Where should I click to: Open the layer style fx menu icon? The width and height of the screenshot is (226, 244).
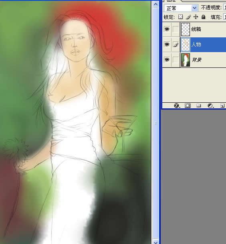pyautogui.click(x=176, y=106)
